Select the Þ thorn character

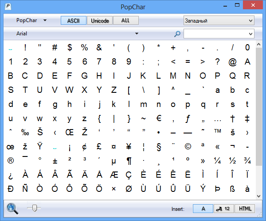[x=218, y=189]
